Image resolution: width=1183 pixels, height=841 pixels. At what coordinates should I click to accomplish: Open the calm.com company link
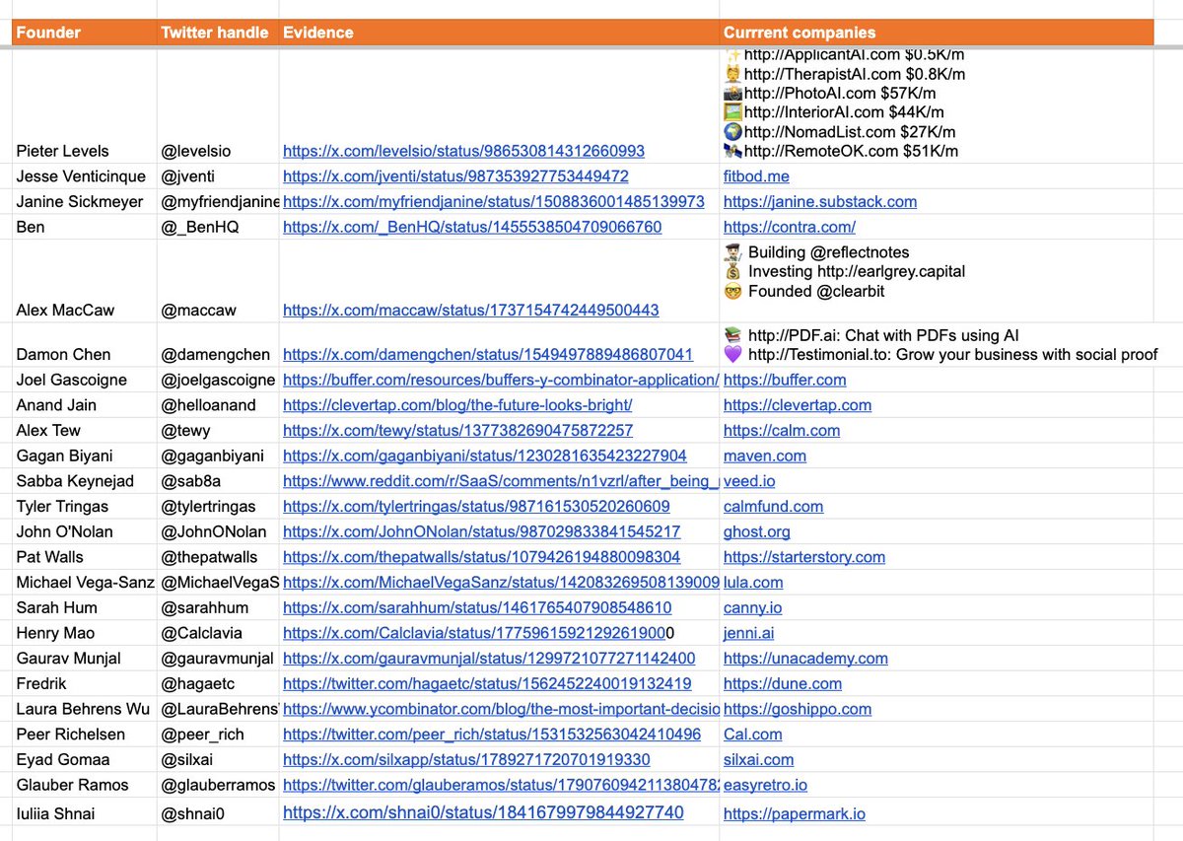tap(782, 430)
